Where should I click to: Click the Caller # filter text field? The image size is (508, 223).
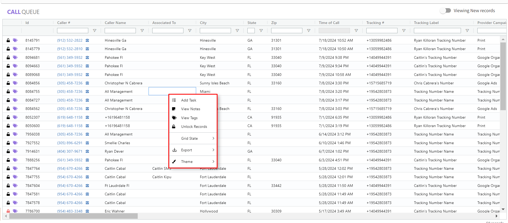click(73, 31)
